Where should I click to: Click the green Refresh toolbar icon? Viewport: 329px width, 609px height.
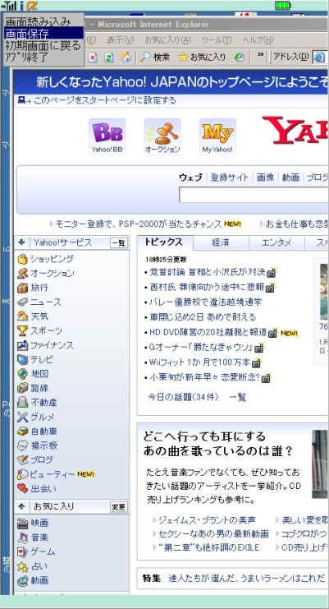pos(109,58)
